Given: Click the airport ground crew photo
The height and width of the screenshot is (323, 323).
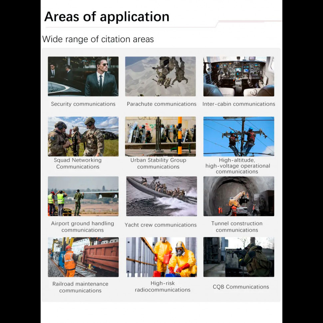Looking at the screenshot, I should [83, 196].
